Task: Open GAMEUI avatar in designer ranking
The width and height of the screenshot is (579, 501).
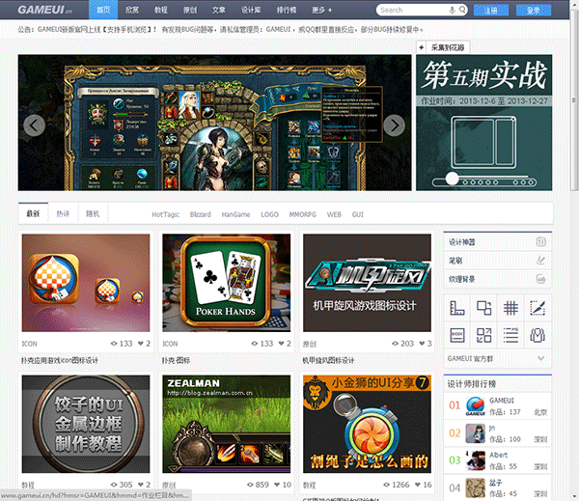Action: [x=475, y=405]
